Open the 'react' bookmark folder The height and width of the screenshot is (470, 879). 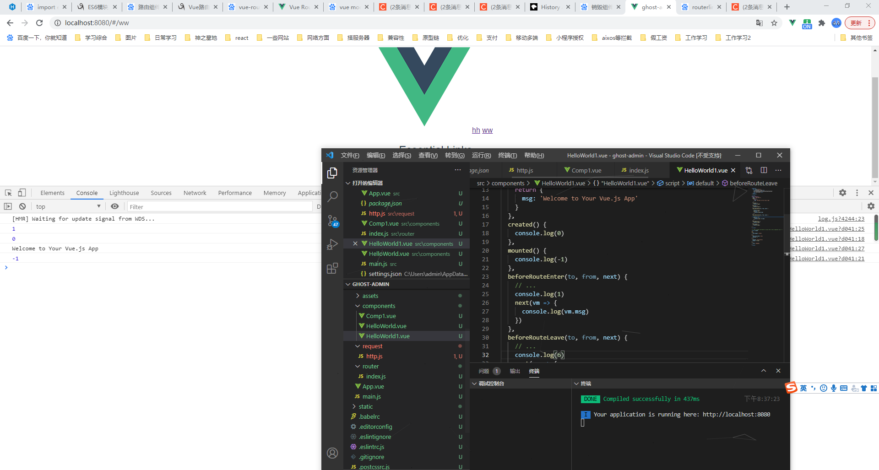click(x=237, y=38)
